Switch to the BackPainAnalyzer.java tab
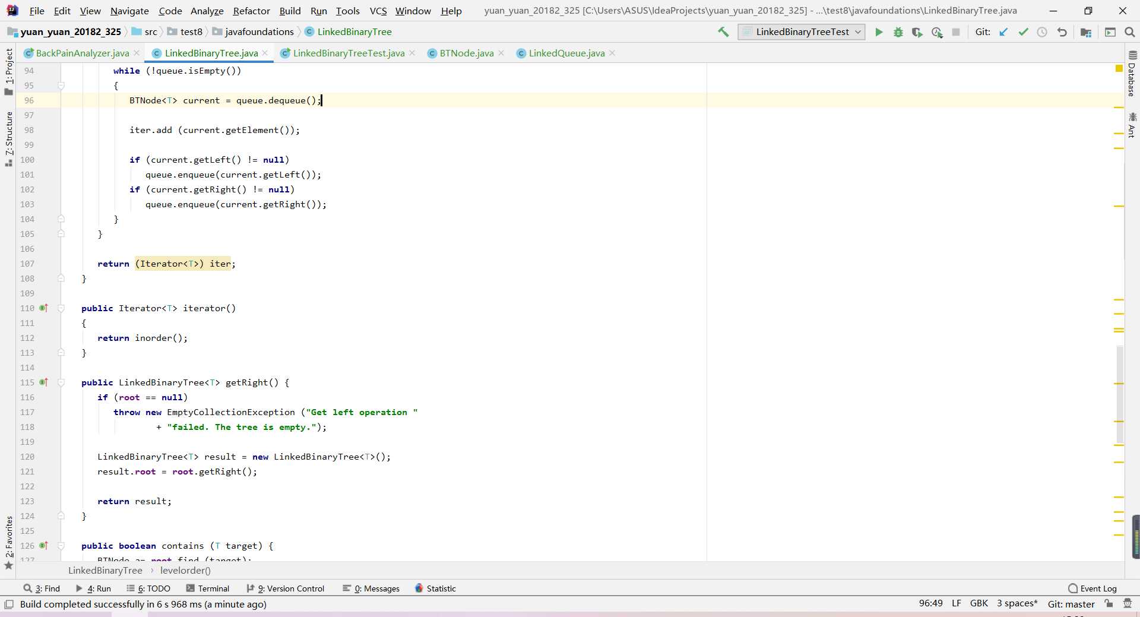The height and width of the screenshot is (617, 1140). [83, 53]
